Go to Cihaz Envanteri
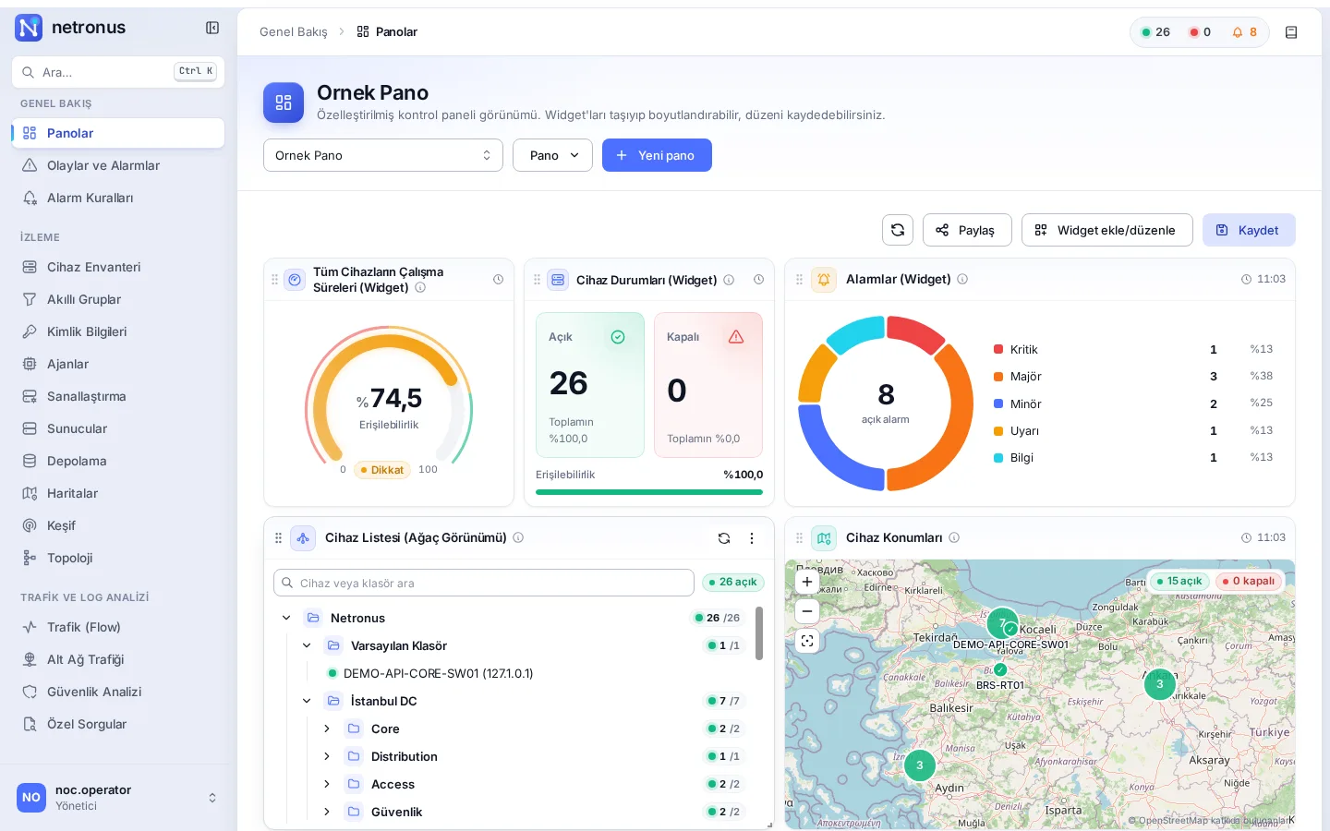1330x831 pixels. point(118,267)
